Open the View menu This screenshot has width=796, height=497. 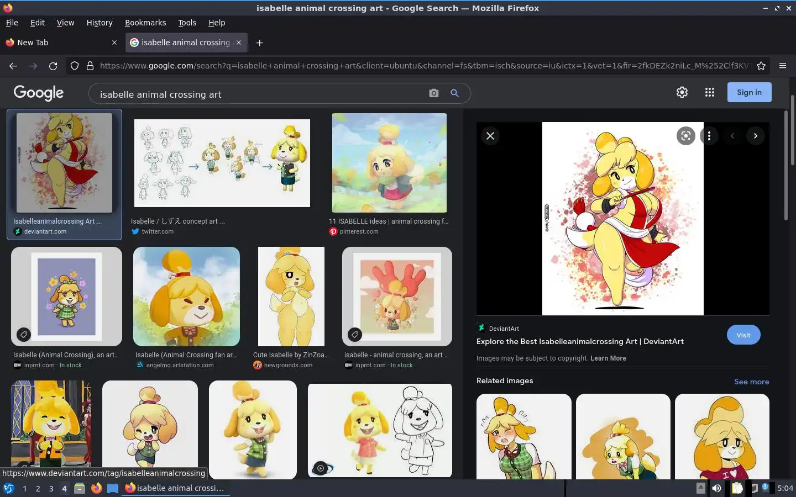click(65, 23)
